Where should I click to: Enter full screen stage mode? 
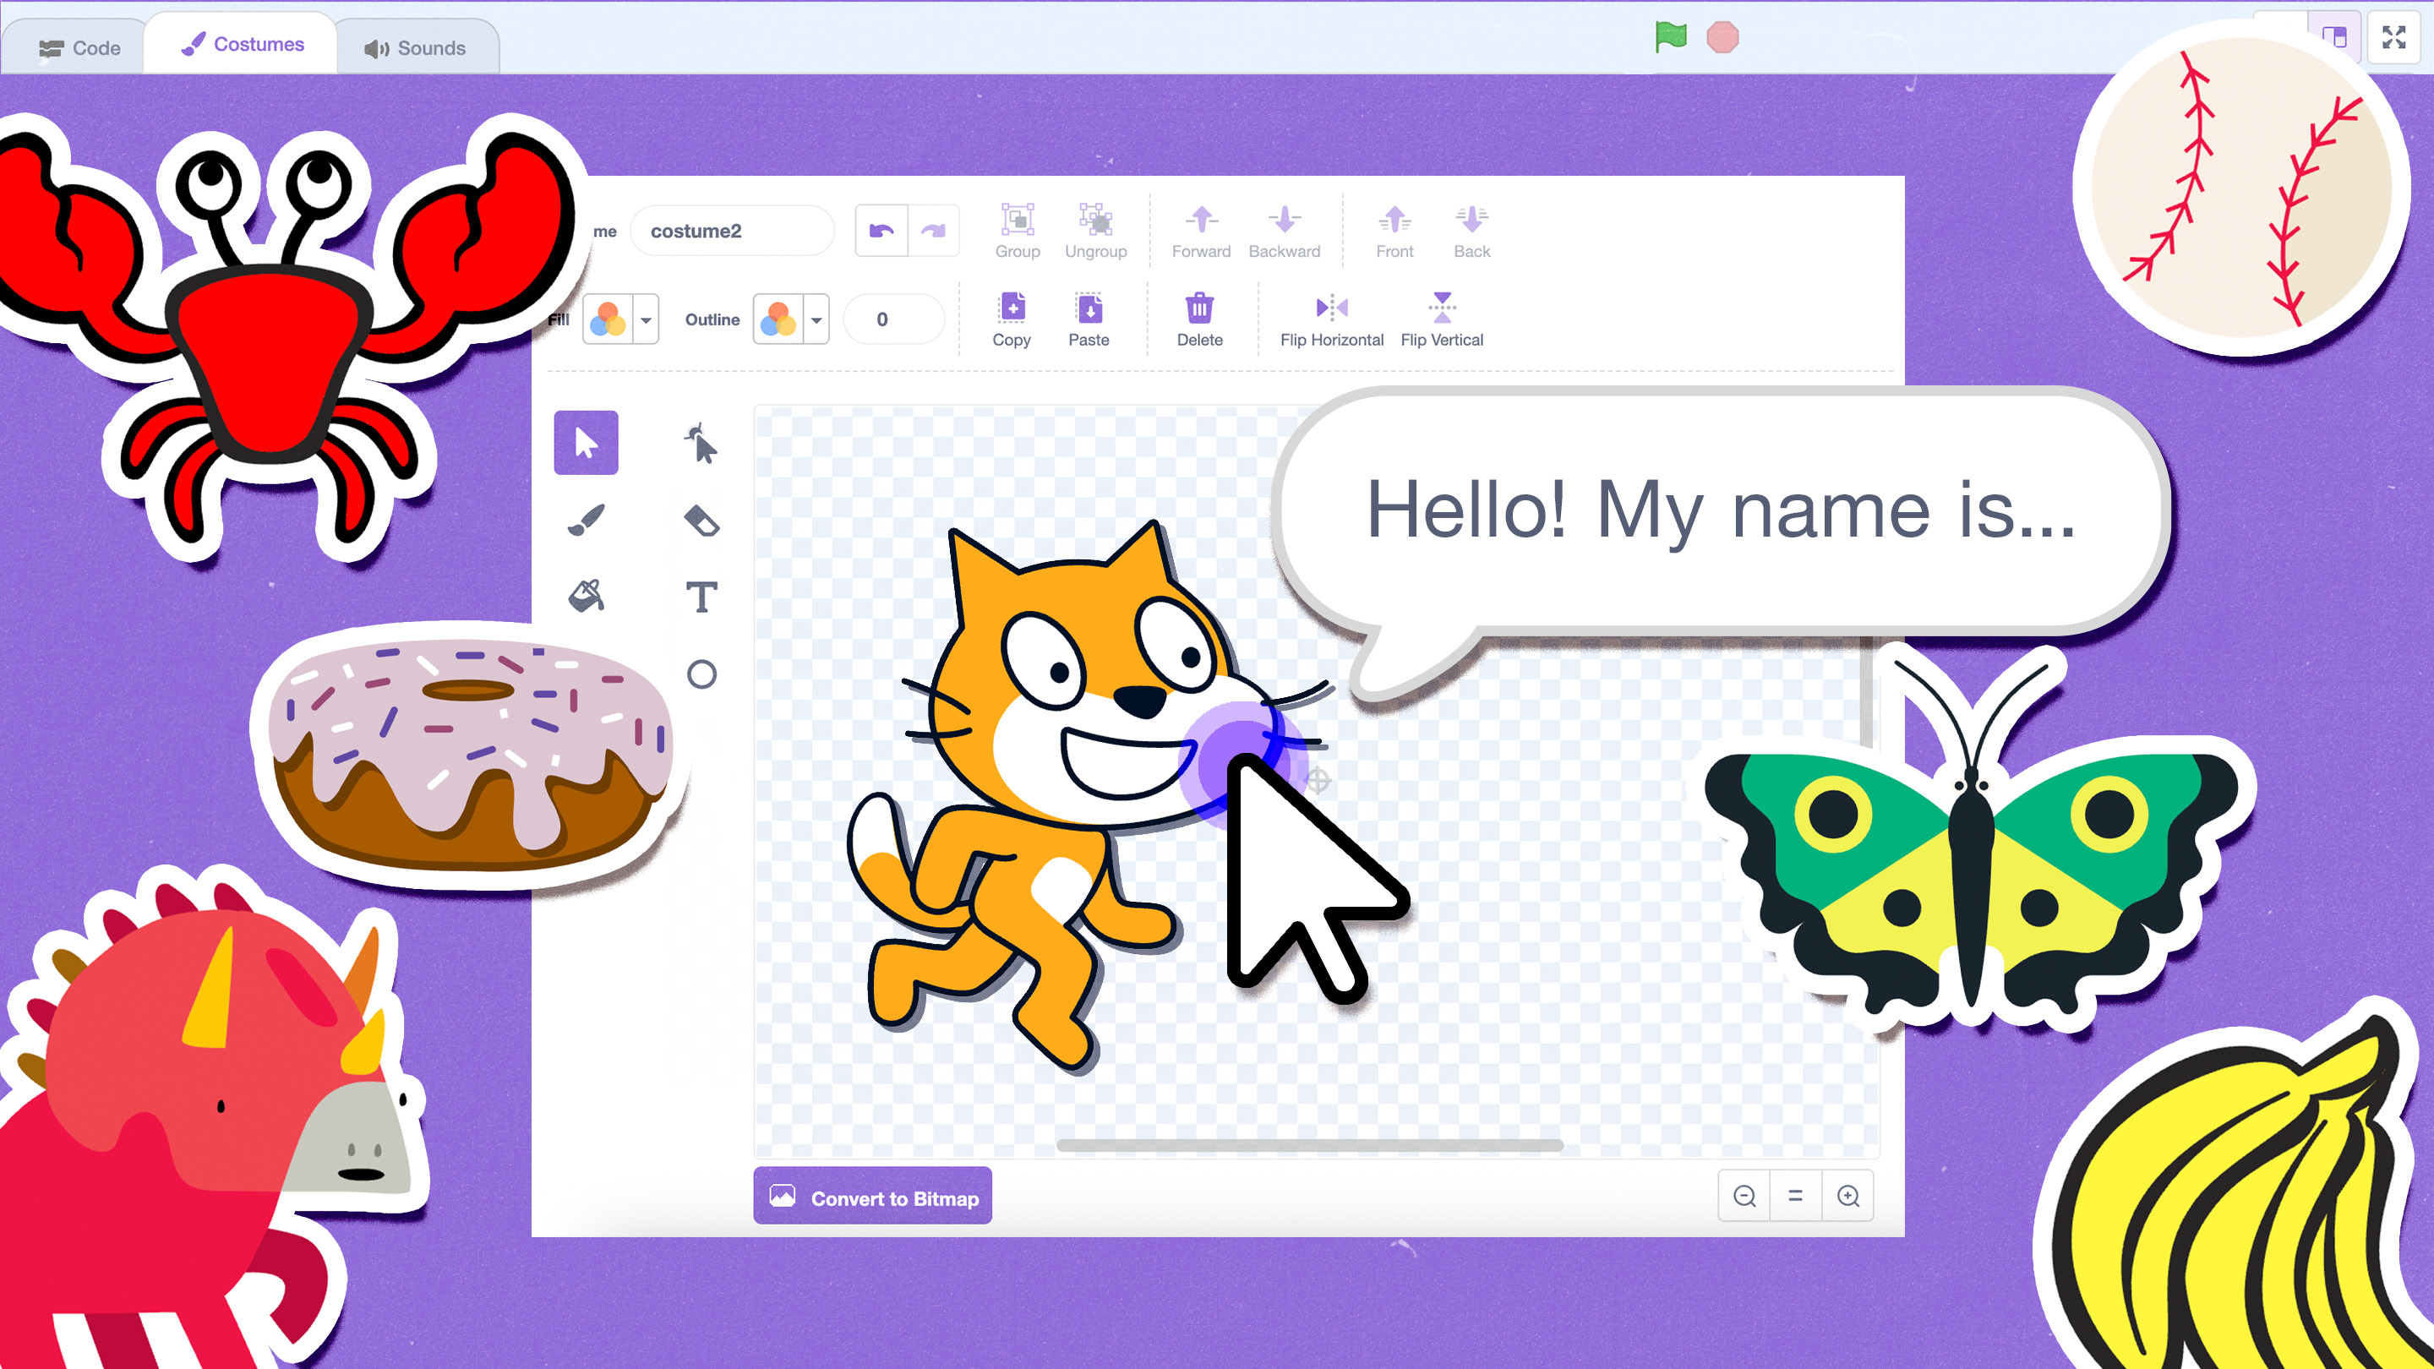click(x=2393, y=37)
